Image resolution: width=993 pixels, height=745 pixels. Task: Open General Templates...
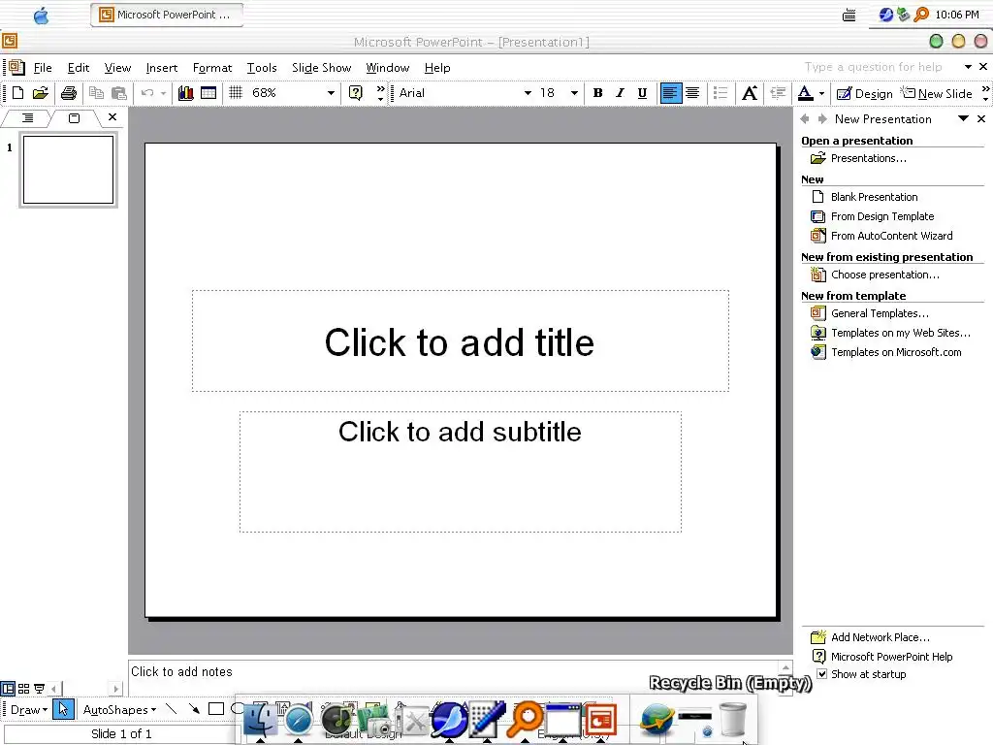(x=880, y=313)
